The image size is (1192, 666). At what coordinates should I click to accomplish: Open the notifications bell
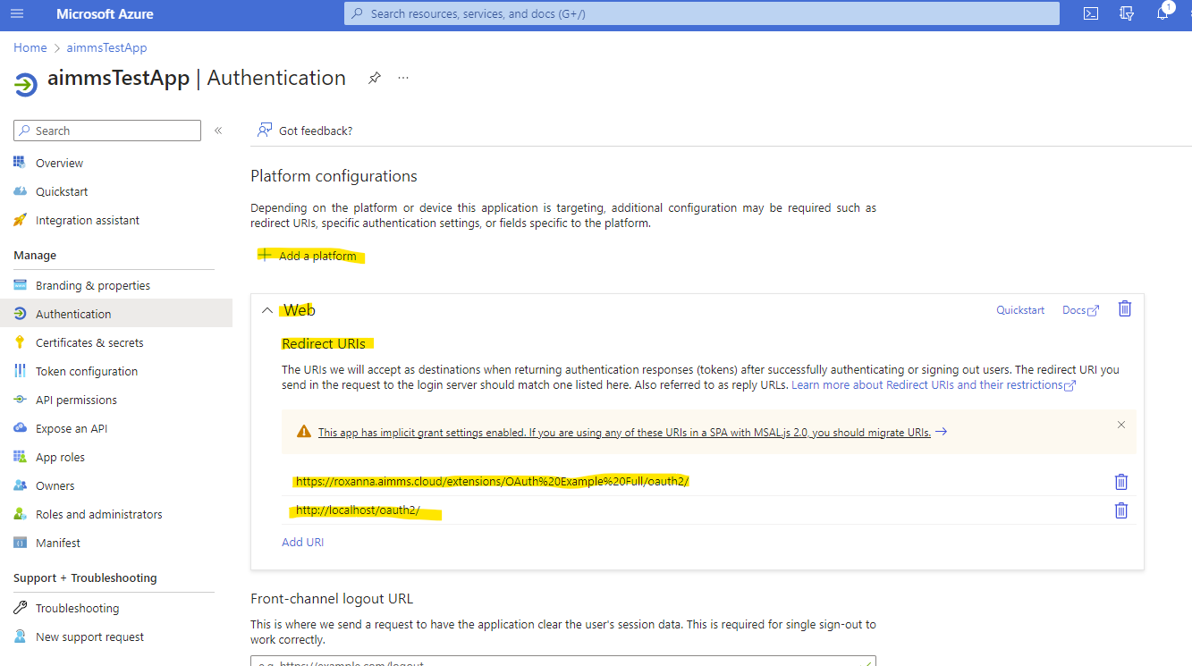coord(1162,13)
